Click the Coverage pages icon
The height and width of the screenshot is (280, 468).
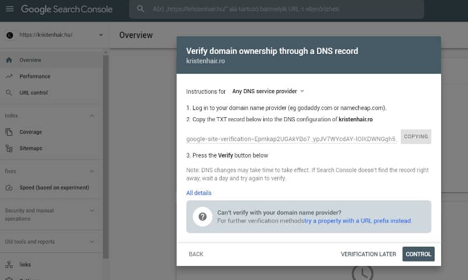(x=9, y=132)
